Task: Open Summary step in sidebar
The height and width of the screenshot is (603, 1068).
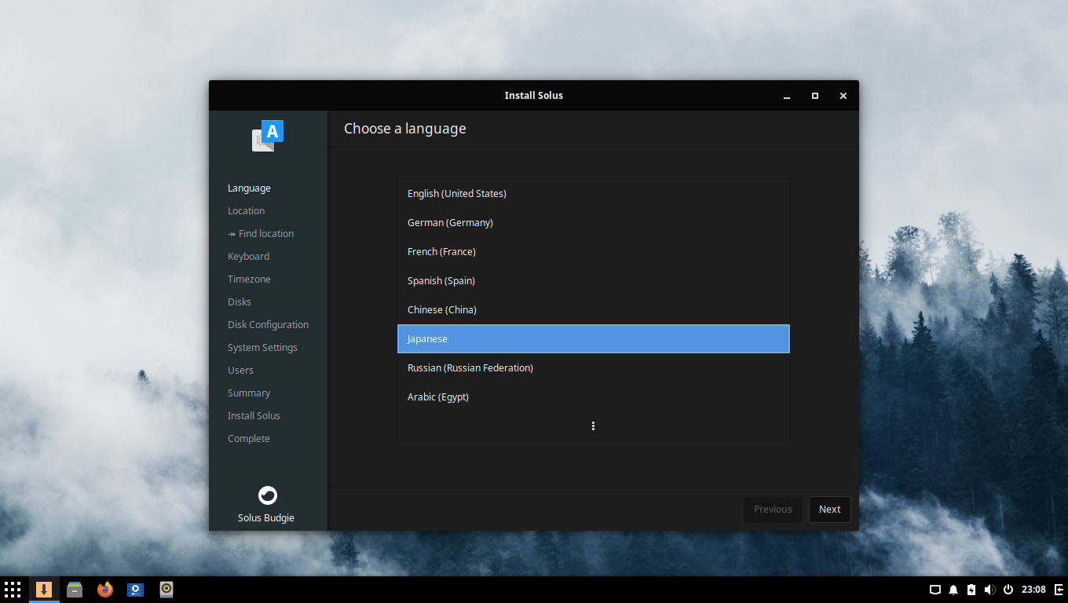Action: (249, 393)
